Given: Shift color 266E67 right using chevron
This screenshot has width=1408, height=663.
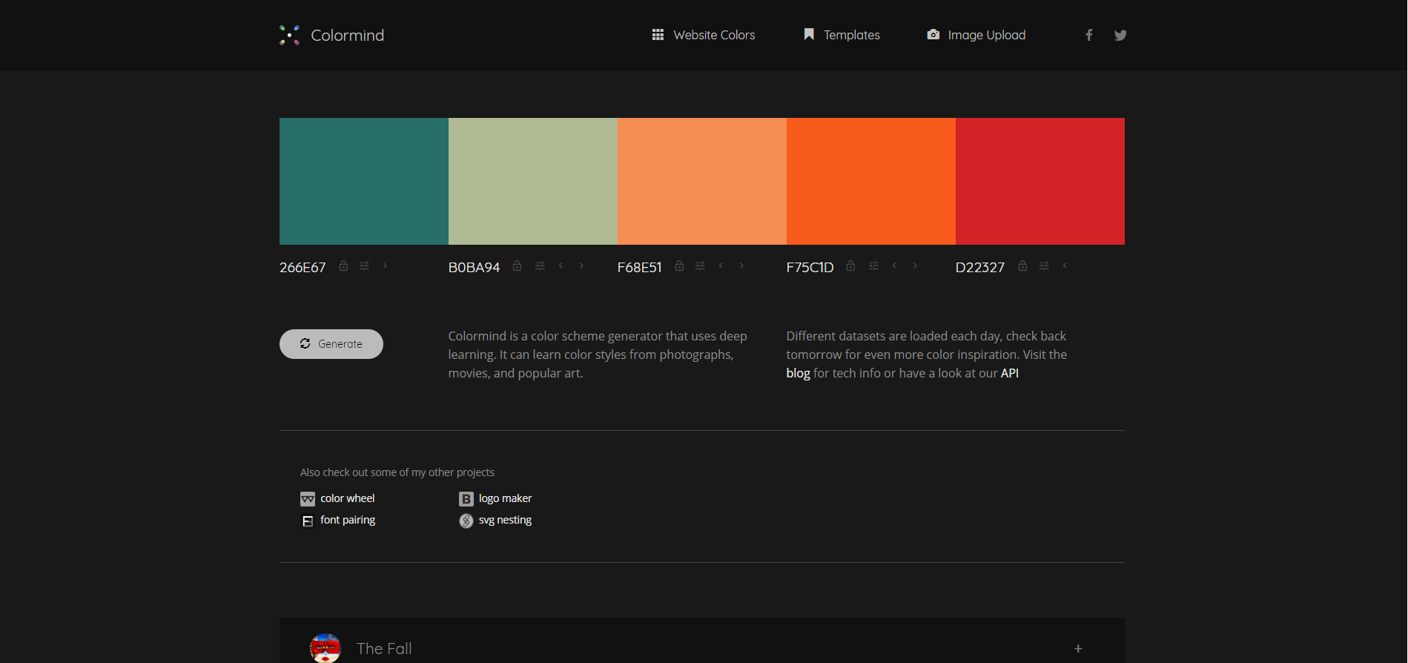Looking at the screenshot, I should (385, 265).
